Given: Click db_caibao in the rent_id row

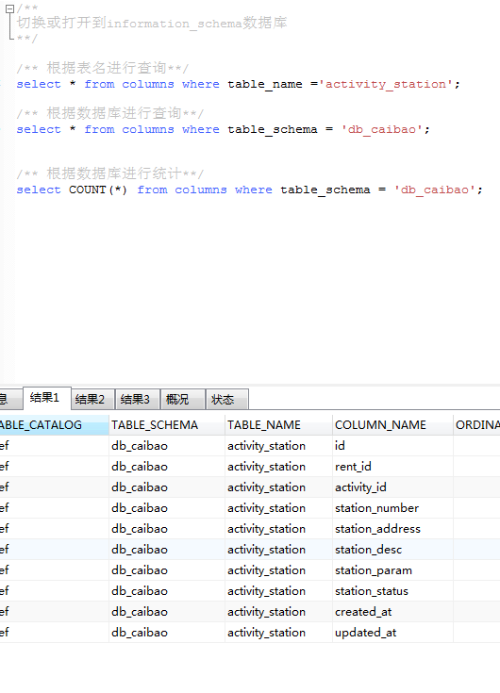Looking at the screenshot, I should pyautogui.click(x=167, y=467).
